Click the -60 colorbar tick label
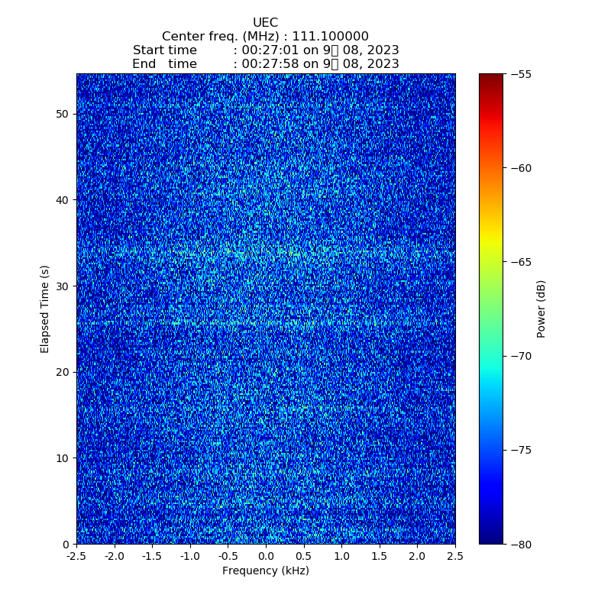611x611 pixels. pyautogui.click(x=521, y=168)
